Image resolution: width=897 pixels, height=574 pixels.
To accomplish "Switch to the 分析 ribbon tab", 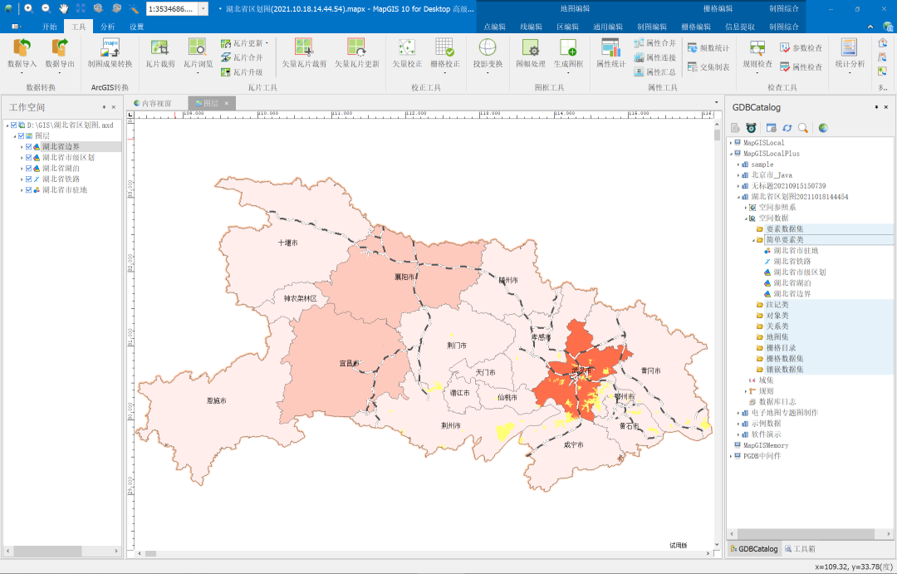I will click(107, 27).
